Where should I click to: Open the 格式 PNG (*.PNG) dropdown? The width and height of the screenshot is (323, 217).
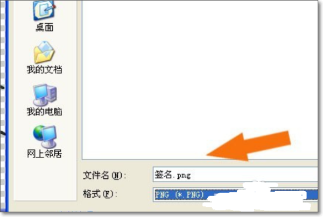coord(235,194)
